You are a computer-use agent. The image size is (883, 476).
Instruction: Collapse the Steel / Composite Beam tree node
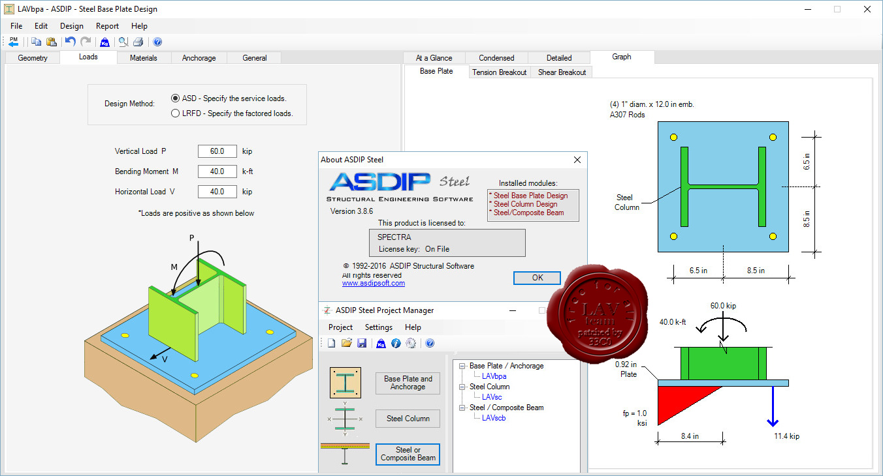tap(462, 408)
